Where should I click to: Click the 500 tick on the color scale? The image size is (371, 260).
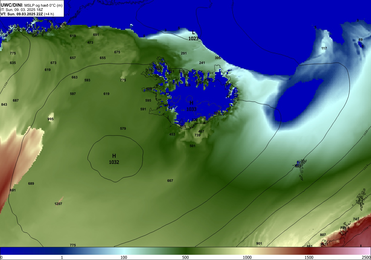click(185, 257)
